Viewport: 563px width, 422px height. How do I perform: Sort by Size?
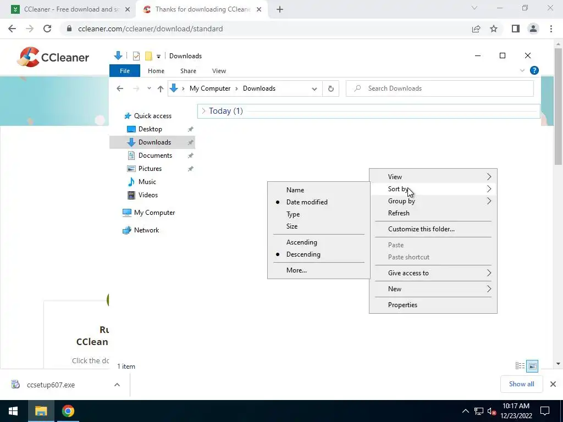(319, 226)
